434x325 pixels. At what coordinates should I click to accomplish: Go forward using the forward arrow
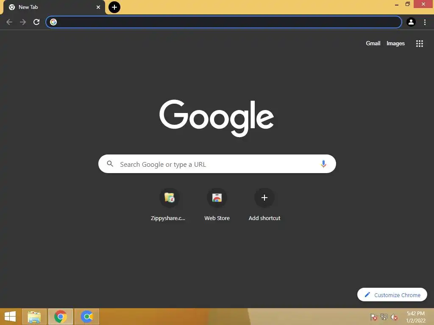[23, 22]
